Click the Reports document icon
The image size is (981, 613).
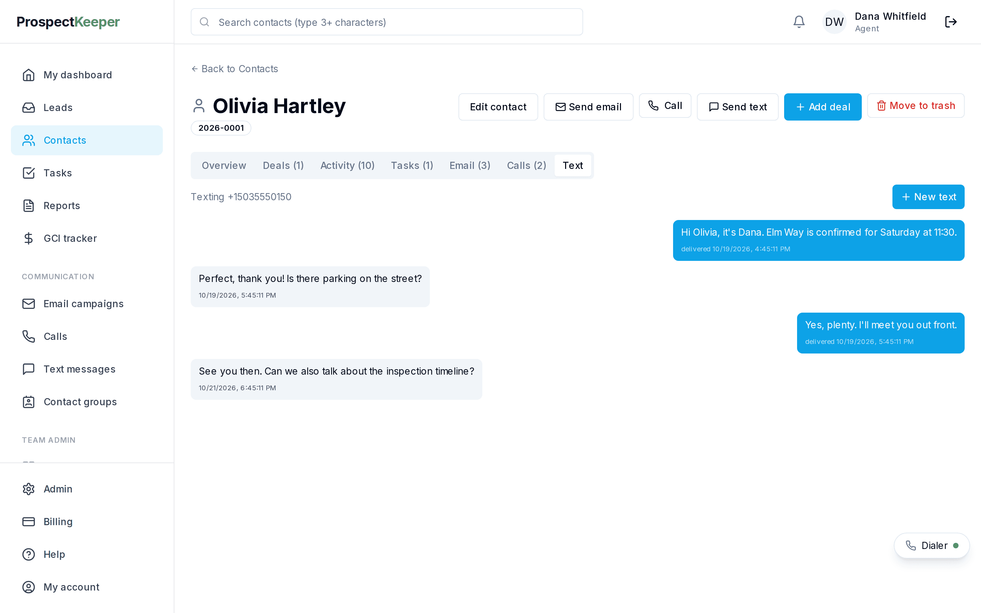coord(28,206)
